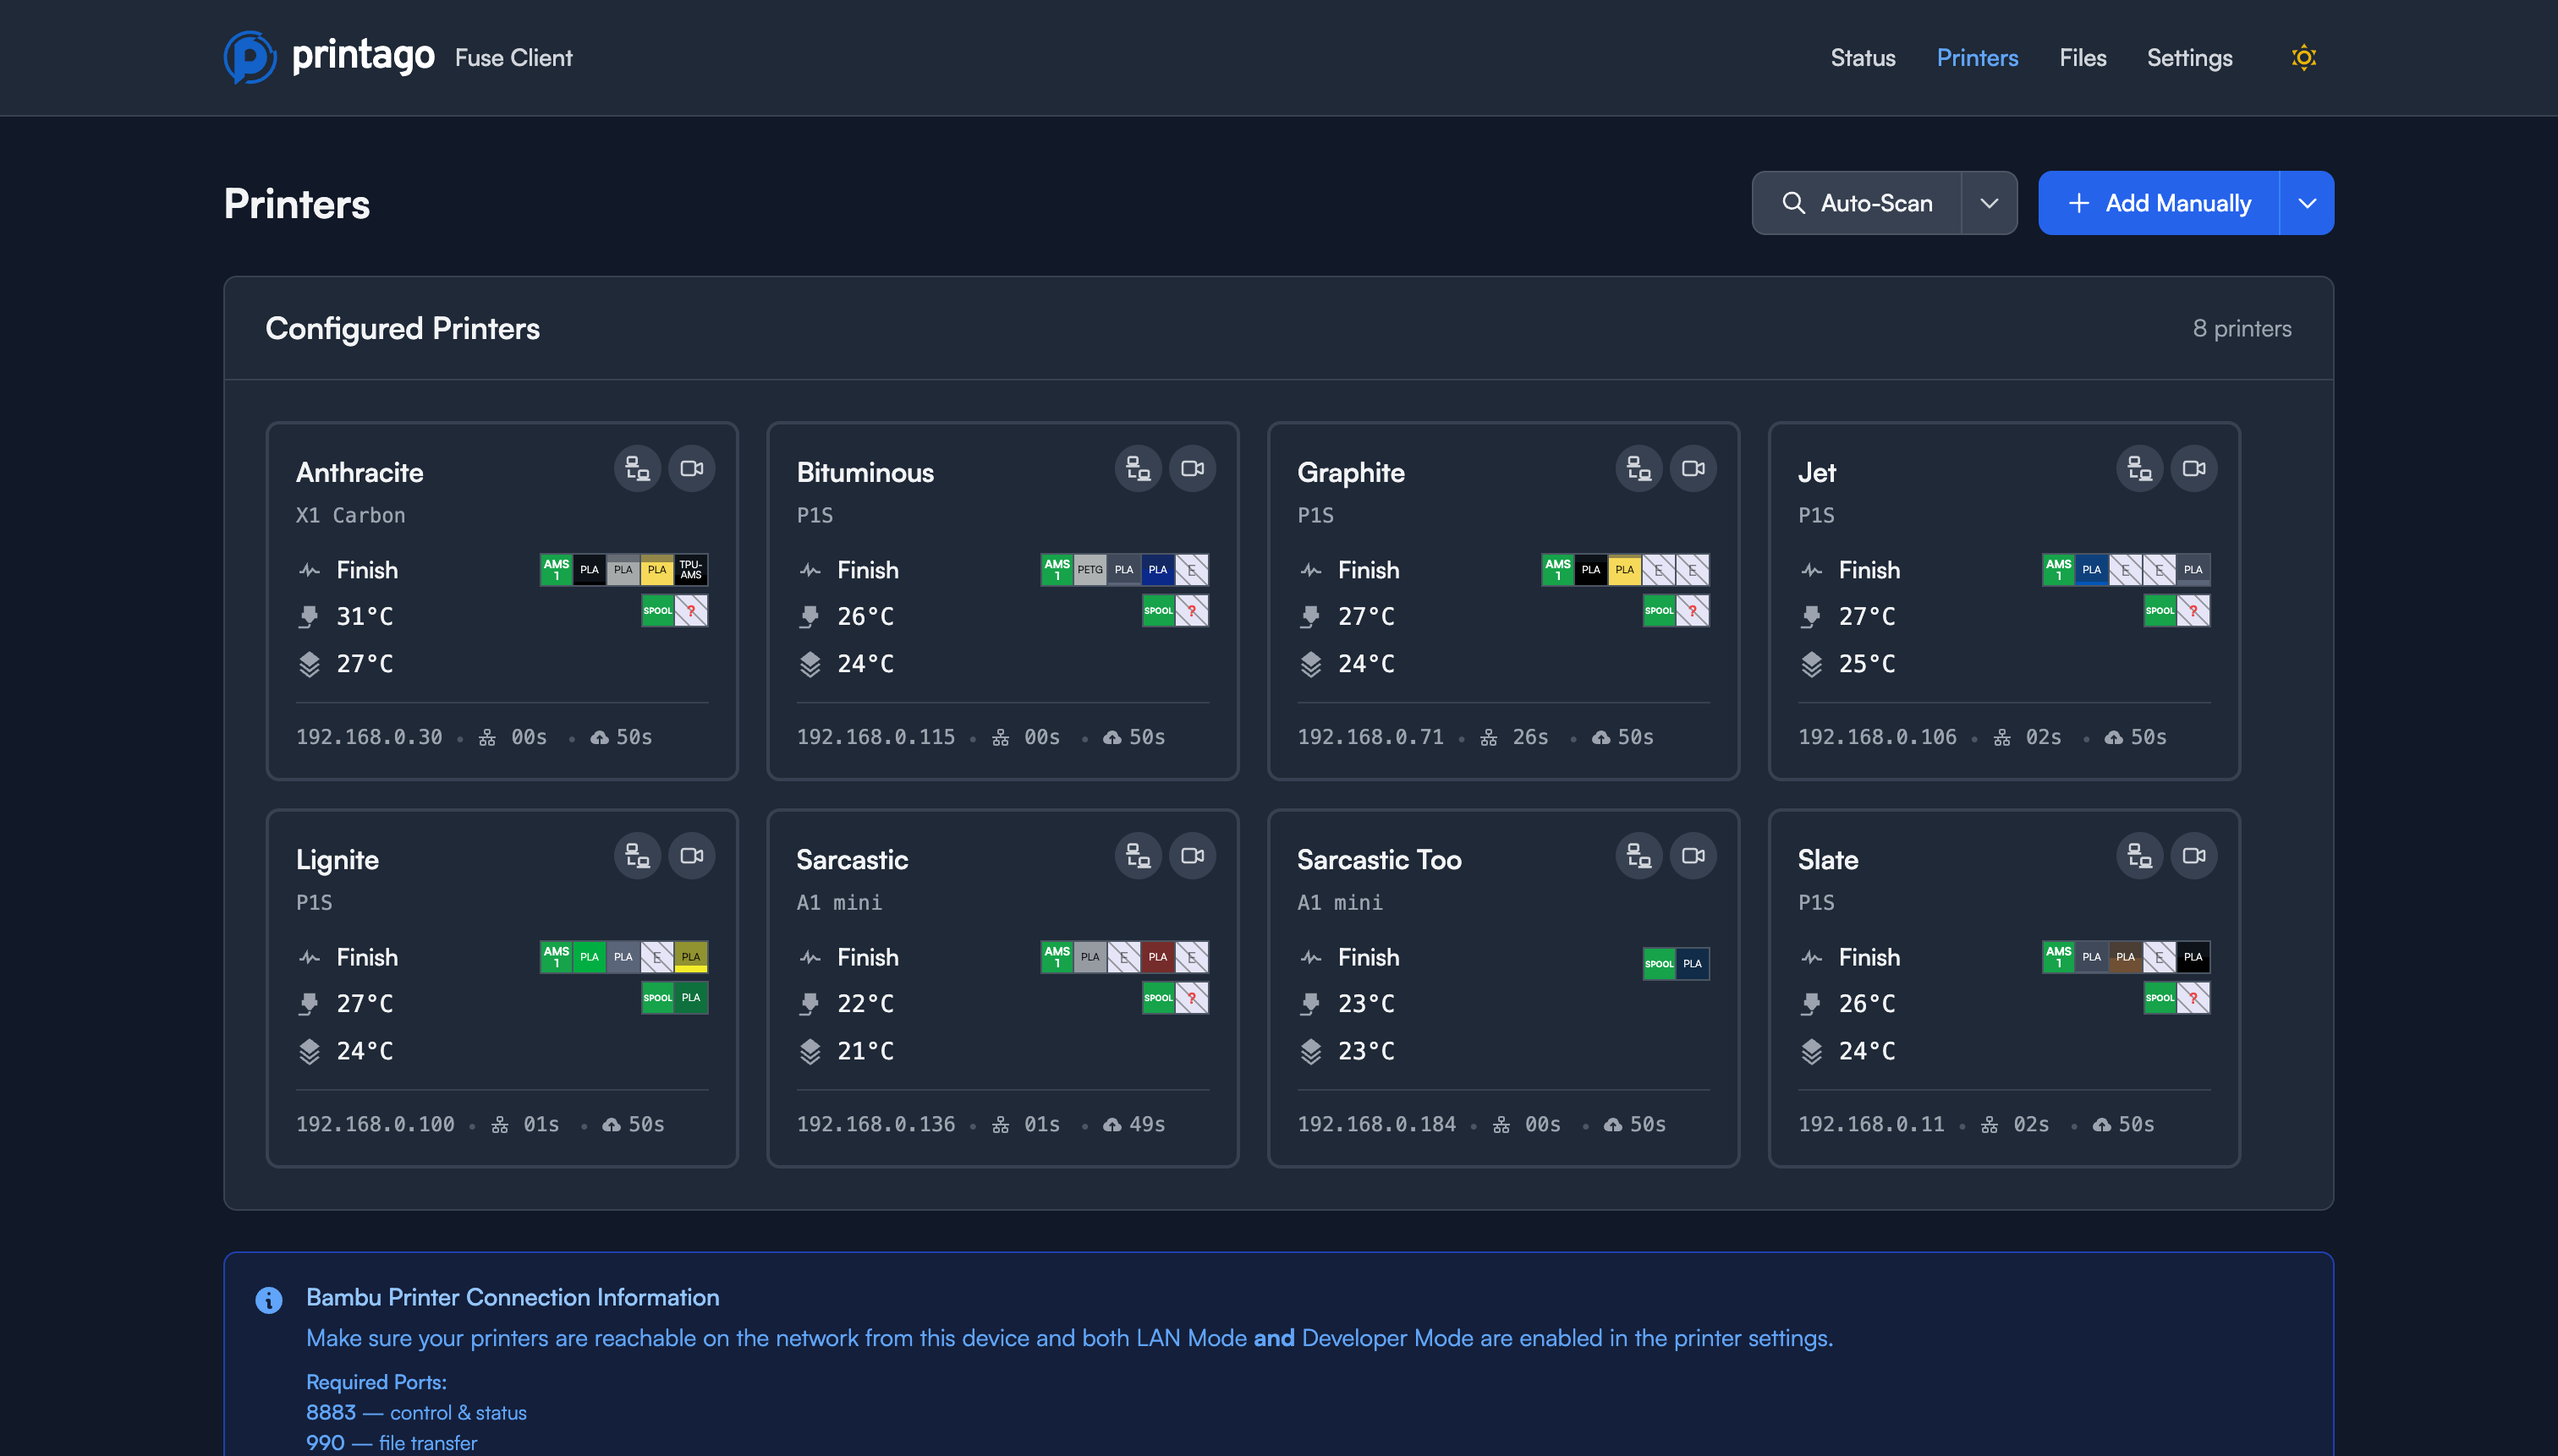The width and height of the screenshot is (2558, 1456).
Task: Open camera view for Sarcastic Too
Action: point(1693,856)
